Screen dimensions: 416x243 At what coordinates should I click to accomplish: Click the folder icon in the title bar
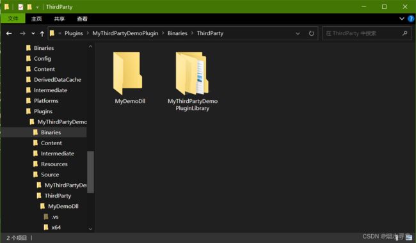click(x=6, y=6)
